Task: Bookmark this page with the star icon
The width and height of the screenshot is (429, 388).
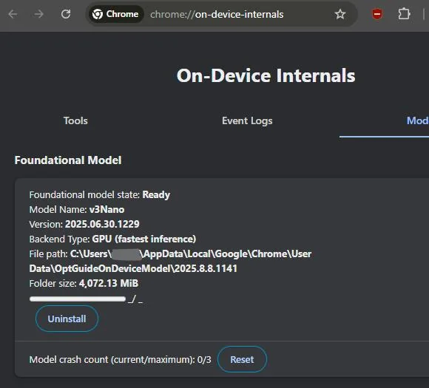Action: coord(340,14)
